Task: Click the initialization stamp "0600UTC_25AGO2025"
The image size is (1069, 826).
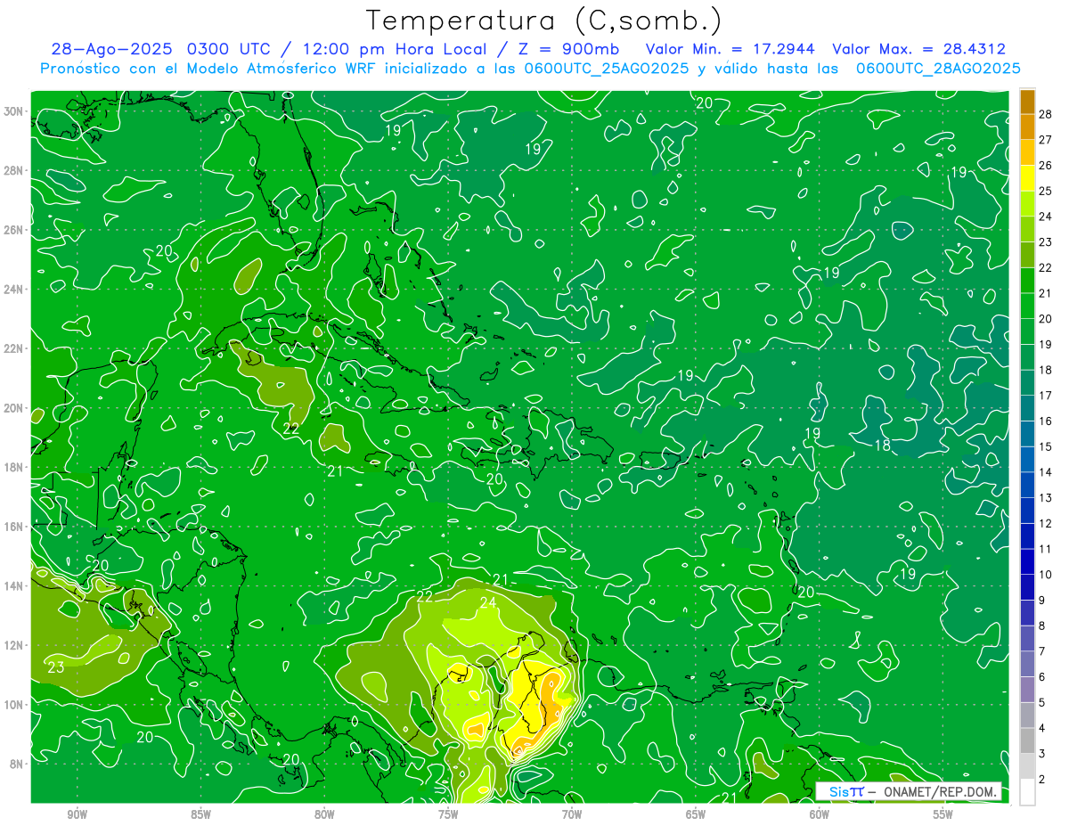Action: (x=604, y=69)
